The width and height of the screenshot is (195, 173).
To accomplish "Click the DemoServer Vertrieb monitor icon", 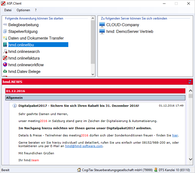I will click(102, 32).
